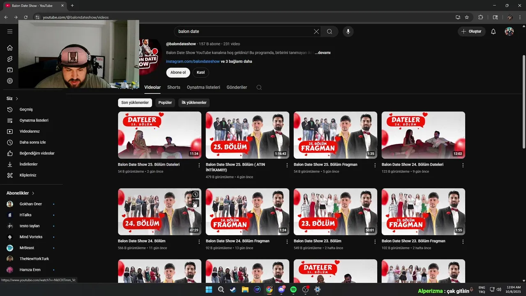Open options menu for 25. Bölüm Dateleri video
The width and height of the screenshot is (526, 296).
pos(199,165)
